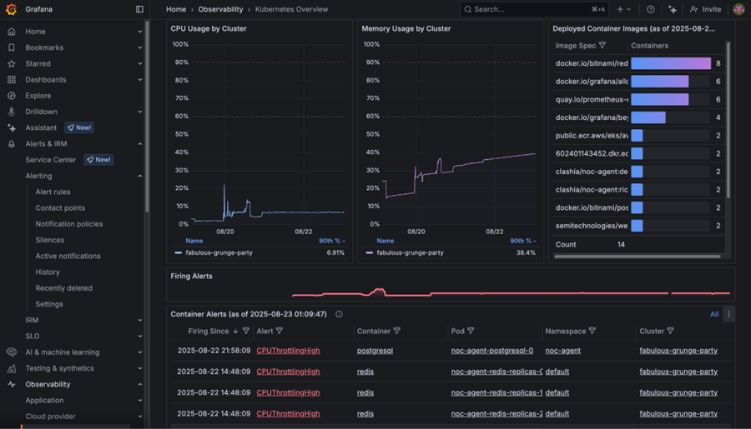Open the CPU legend 90th % dropdown
The height and width of the screenshot is (429, 751).
[x=332, y=241]
